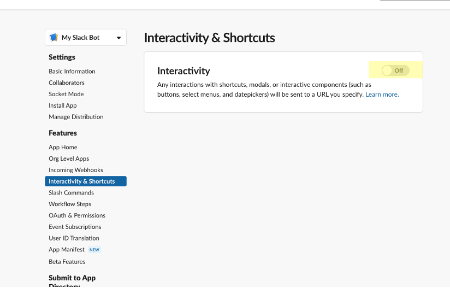
Task: Select Event Subscriptions
Action: click(75, 227)
